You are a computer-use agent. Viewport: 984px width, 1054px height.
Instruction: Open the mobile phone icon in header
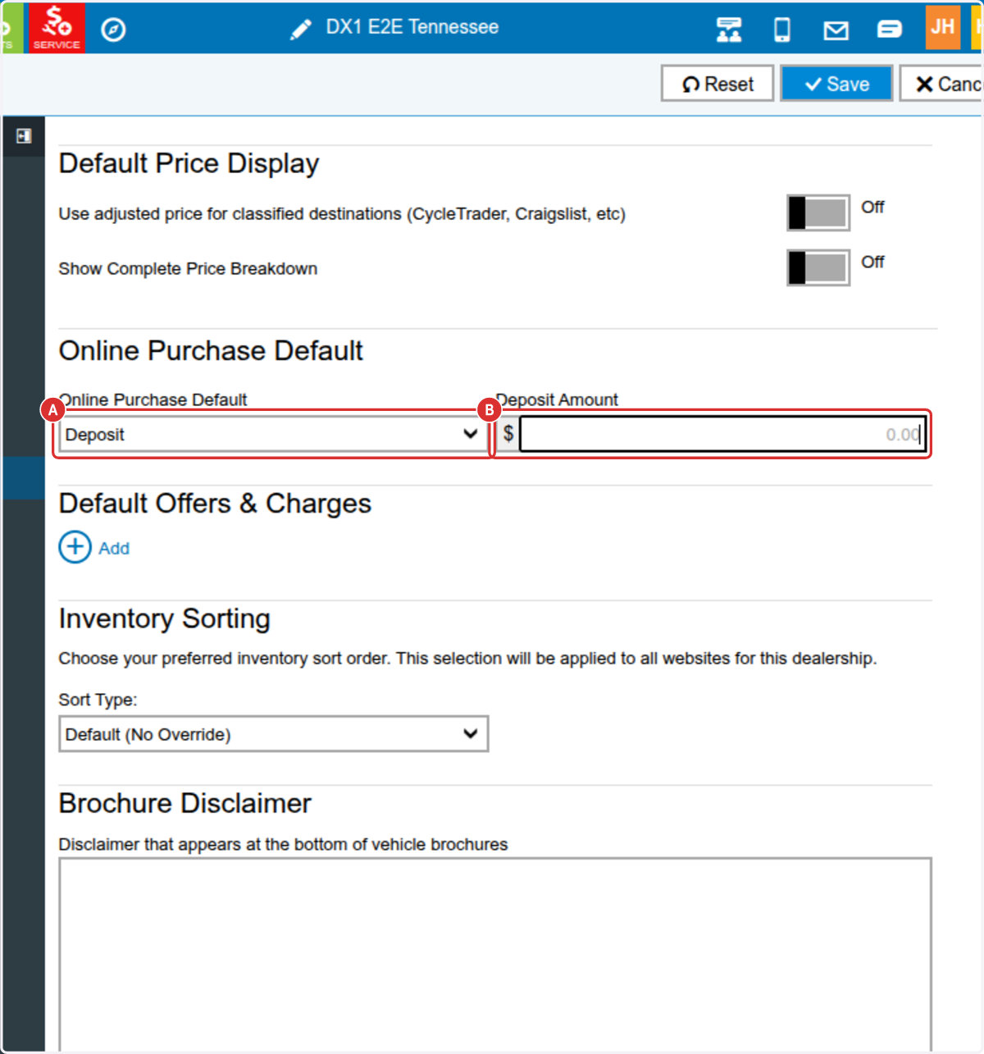pyautogui.click(x=782, y=30)
